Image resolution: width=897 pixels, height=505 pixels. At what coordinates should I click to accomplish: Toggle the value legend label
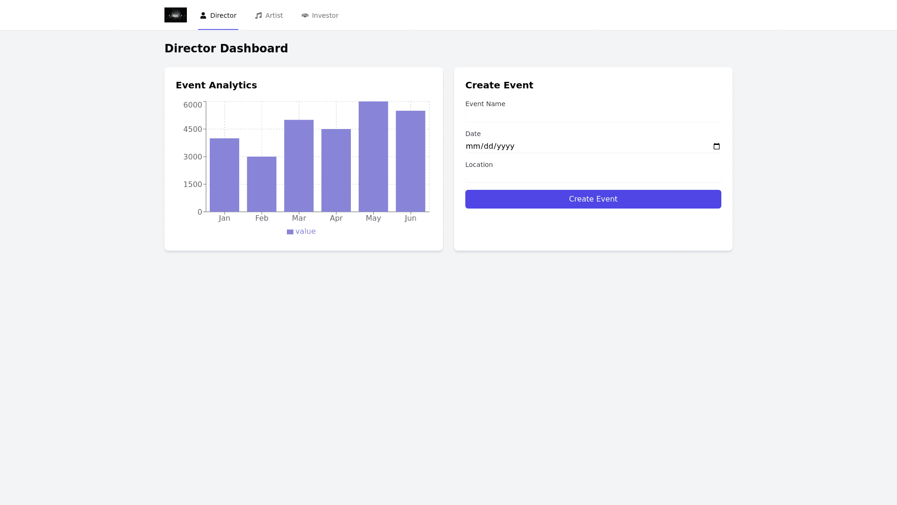306,231
